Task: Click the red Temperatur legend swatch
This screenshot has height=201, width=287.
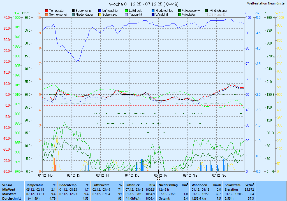Action: click(x=47, y=11)
